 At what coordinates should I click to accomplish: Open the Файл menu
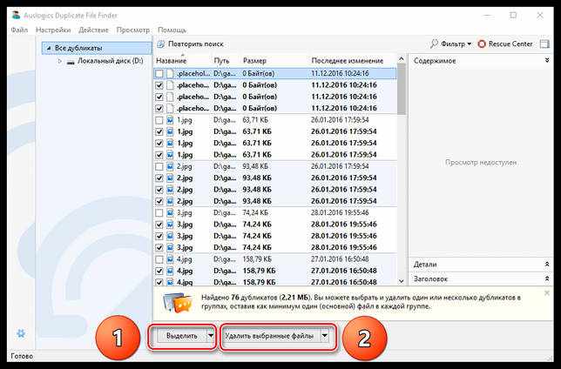point(19,30)
